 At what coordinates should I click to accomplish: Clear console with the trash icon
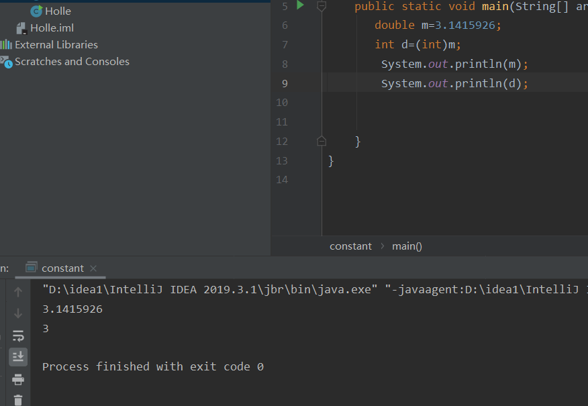pyautogui.click(x=18, y=400)
